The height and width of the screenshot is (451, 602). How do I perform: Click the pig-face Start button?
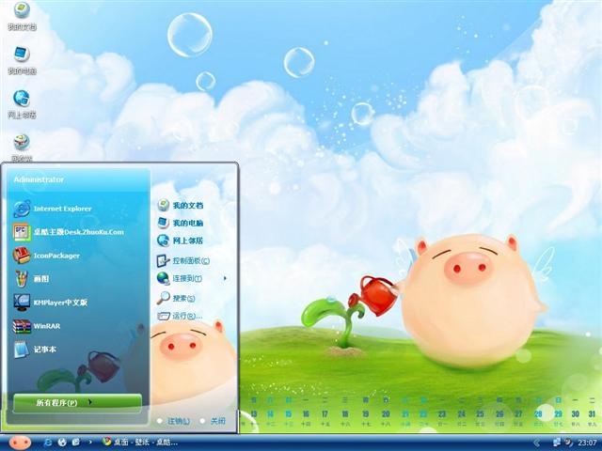pyautogui.click(x=20, y=443)
